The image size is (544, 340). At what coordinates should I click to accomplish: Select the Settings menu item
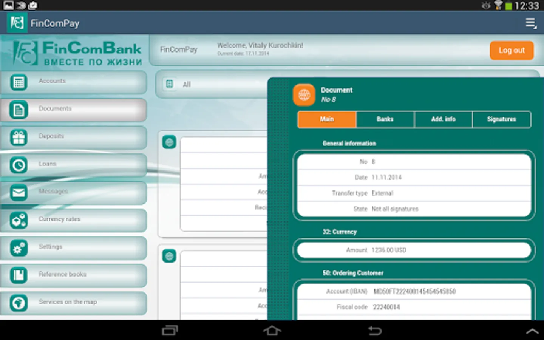73,248
